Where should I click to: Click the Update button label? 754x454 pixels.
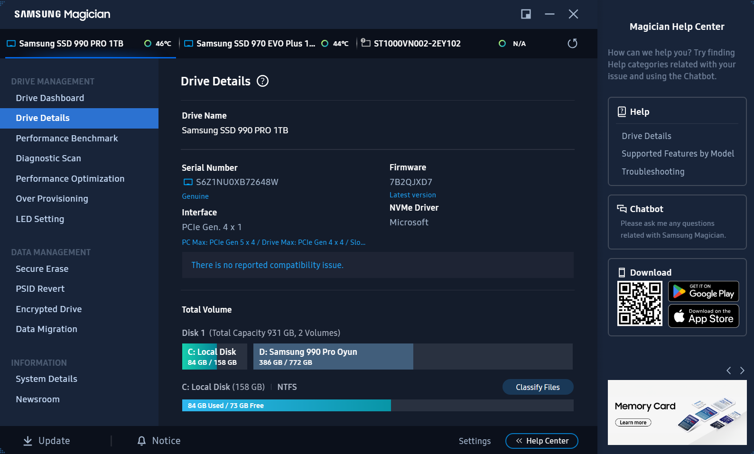(x=54, y=441)
